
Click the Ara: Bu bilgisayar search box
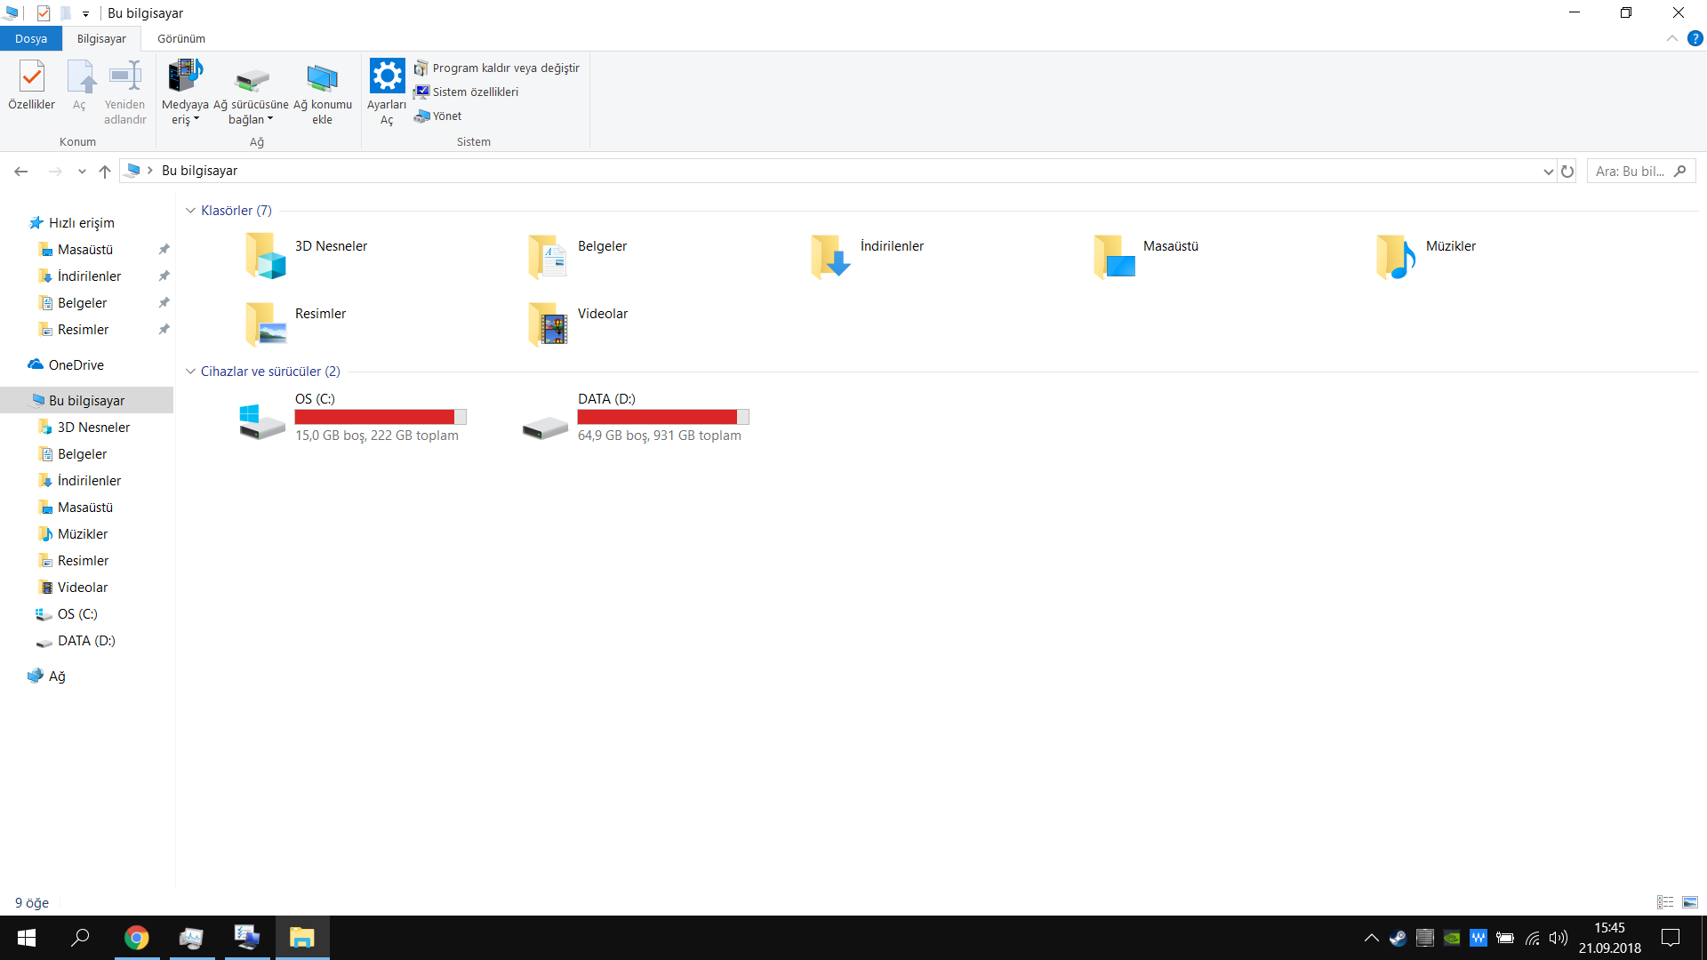tap(1631, 172)
